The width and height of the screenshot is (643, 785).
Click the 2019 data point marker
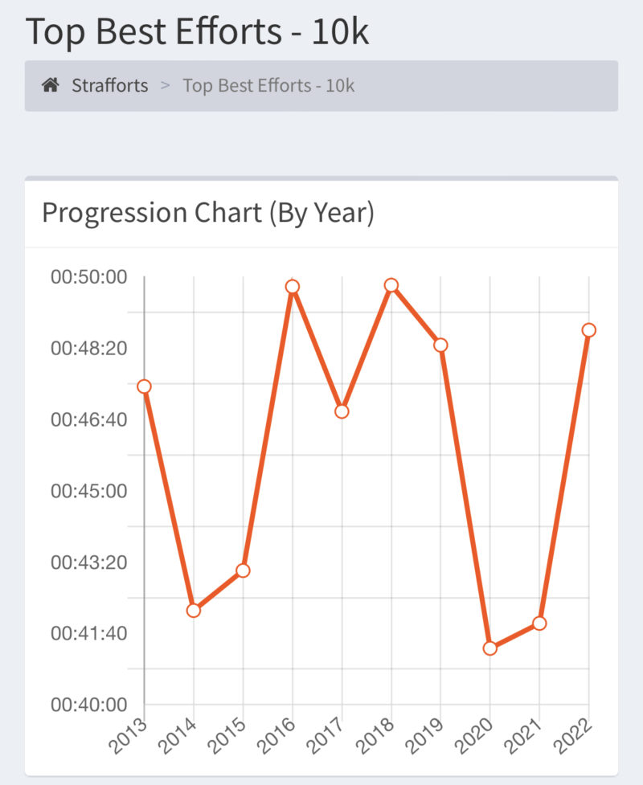click(439, 345)
